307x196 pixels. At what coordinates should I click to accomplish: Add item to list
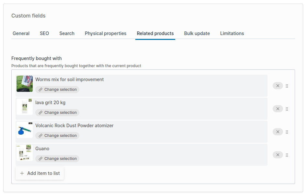coord(40,173)
